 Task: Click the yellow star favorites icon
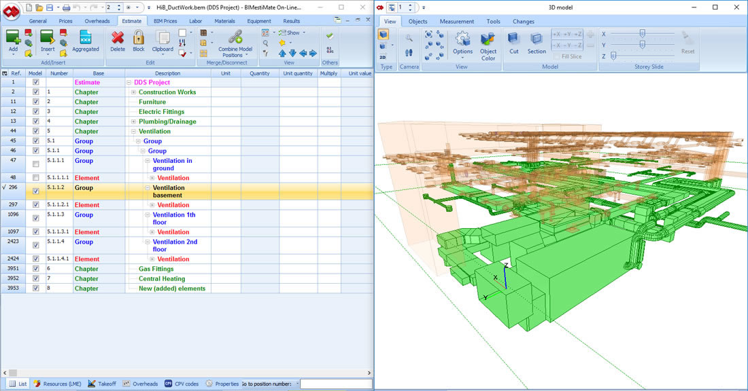point(282,43)
